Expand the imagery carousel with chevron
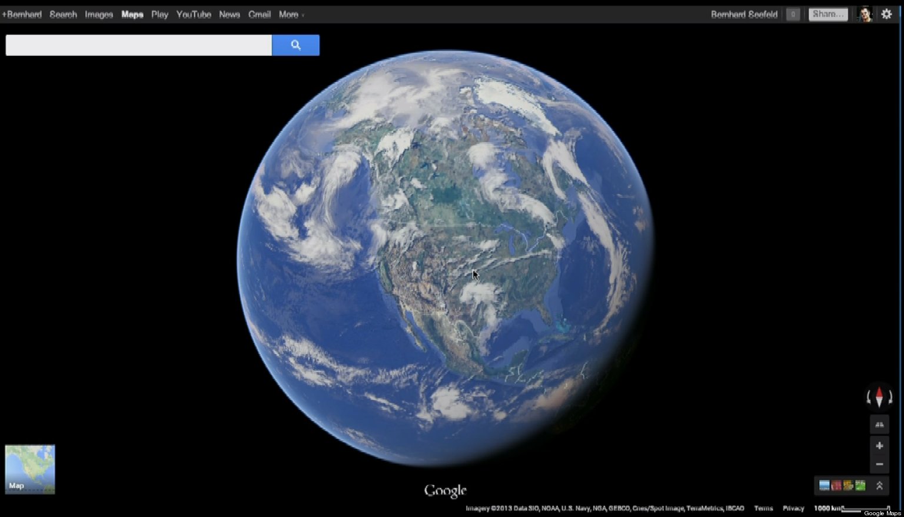Screen dimensions: 904x517 click(x=879, y=485)
